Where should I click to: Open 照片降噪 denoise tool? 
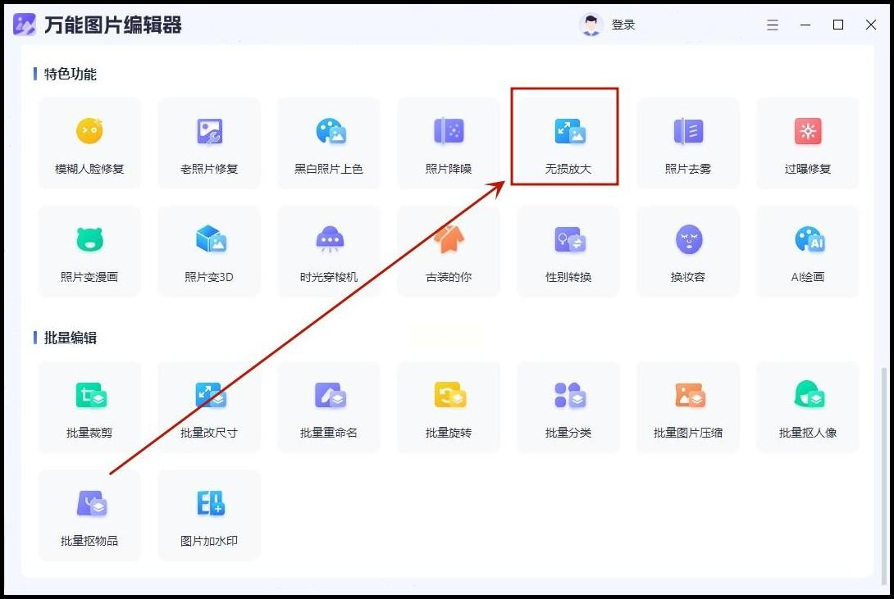click(x=449, y=143)
